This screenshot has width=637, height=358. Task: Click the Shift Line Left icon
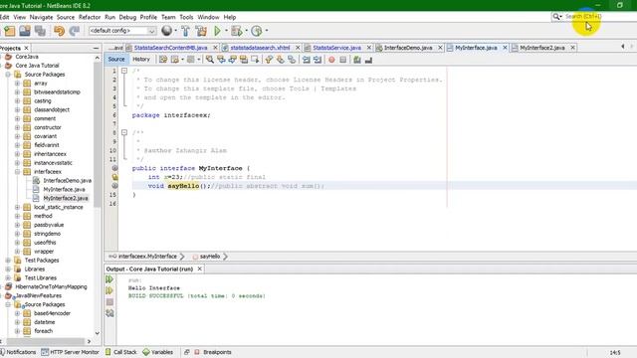pos(306,60)
